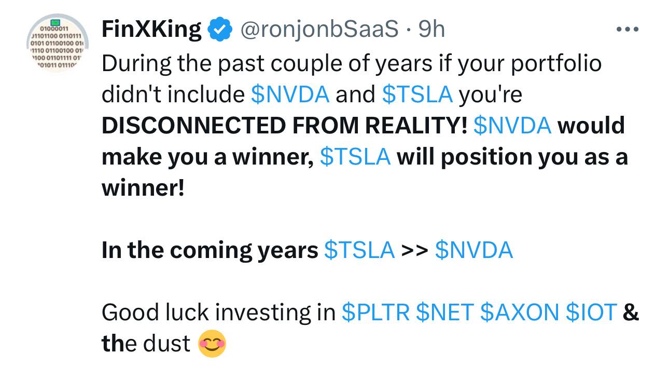Open the FinXKing display name profile link
The width and height of the screenshot is (669, 367).
[x=151, y=30]
